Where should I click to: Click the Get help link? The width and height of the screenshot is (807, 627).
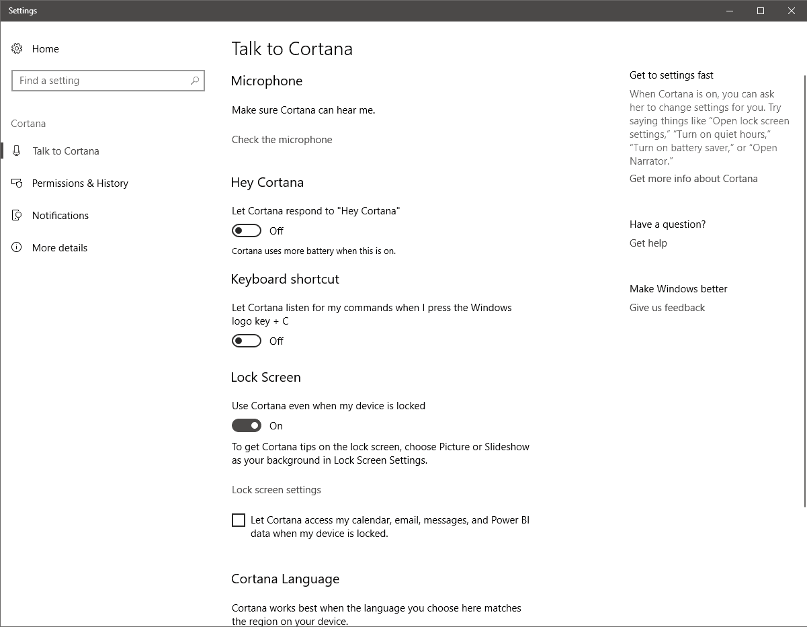click(648, 243)
